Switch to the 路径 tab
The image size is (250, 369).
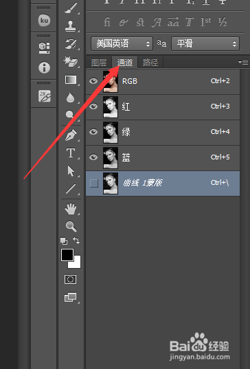click(x=150, y=63)
